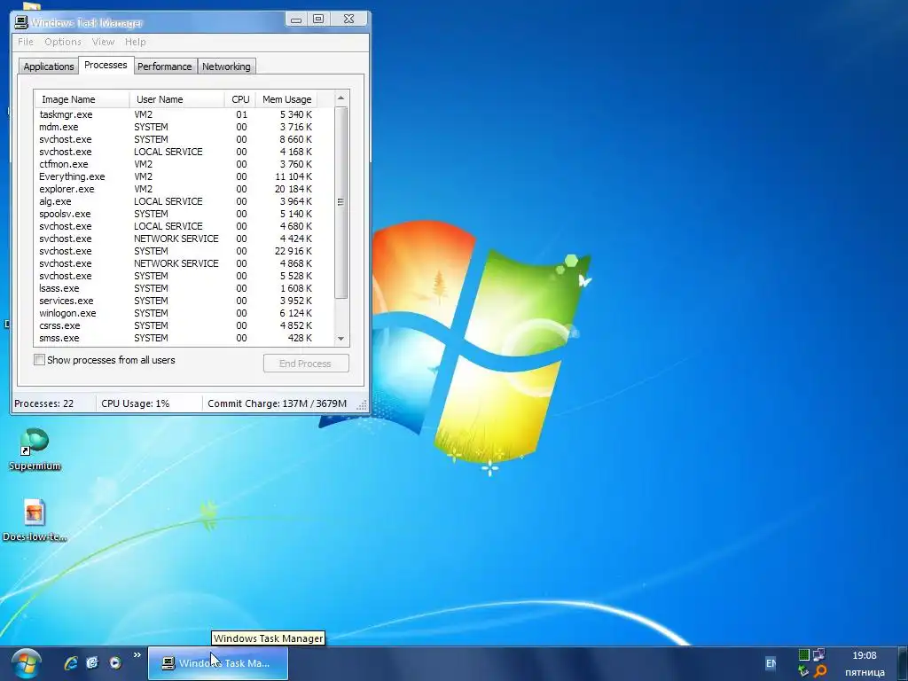
Task: Select the smss.exe process row
Action: [x=176, y=338]
